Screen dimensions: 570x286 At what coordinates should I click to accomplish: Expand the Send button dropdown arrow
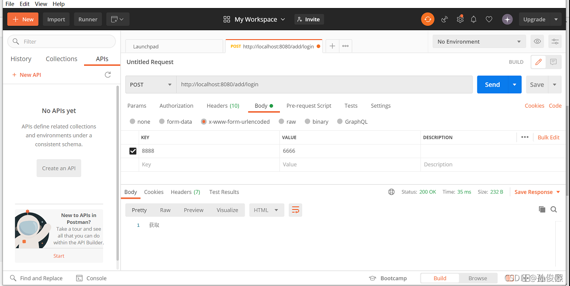pos(515,85)
